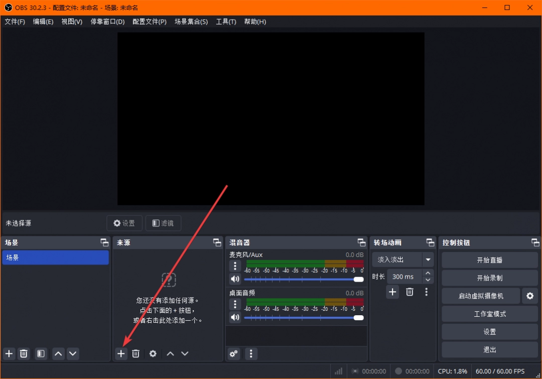Screen dimensions: 542x379
Task: Open the 文件 menu
Action: tap(15, 22)
